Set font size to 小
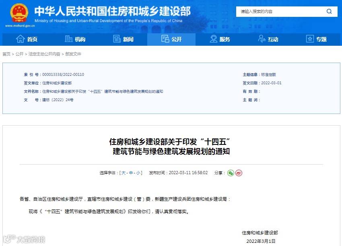 tap(138, 173)
